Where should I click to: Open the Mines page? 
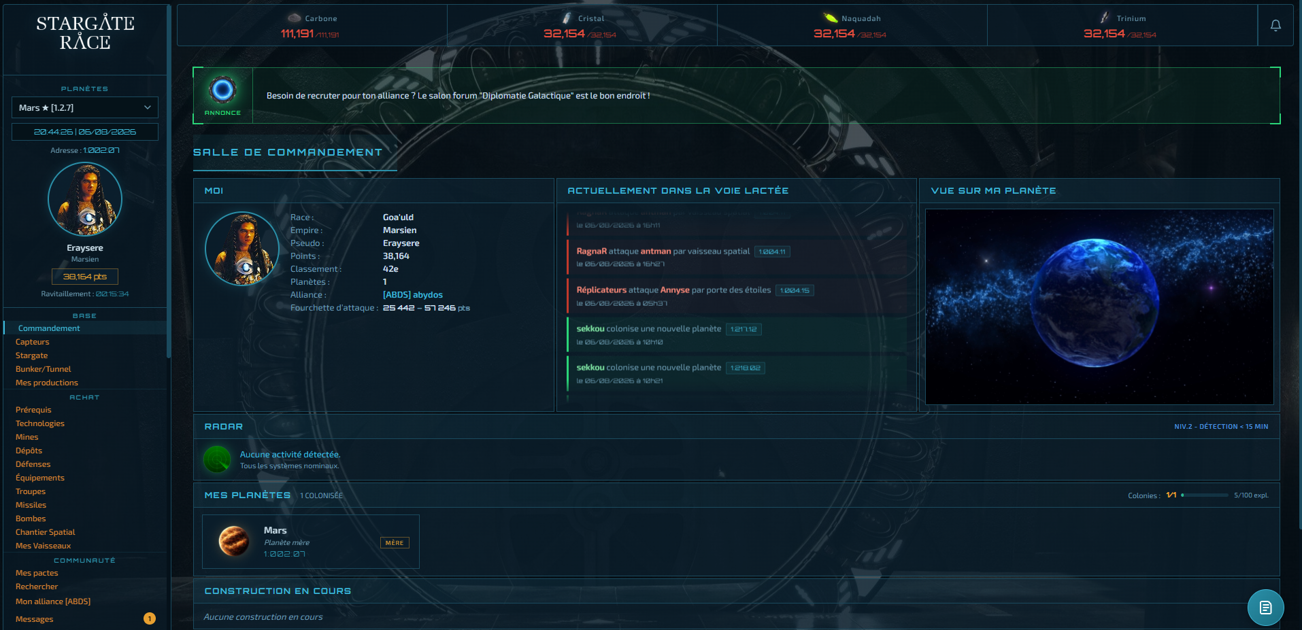click(x=27, y=437)
